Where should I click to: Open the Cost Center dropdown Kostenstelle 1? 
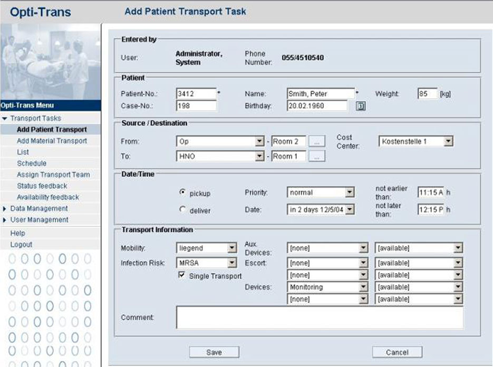click(416, 141)
